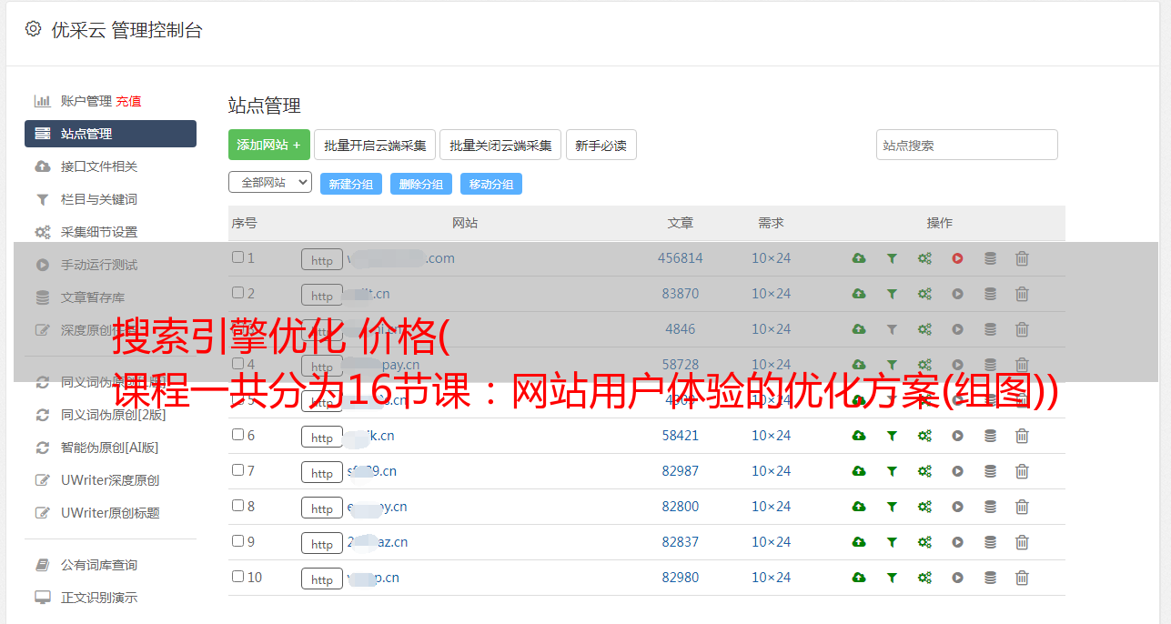Go to 栏目与关键词 in the sidebar
This screenshot has height=624, width=1171.
(x=98, y=199)
